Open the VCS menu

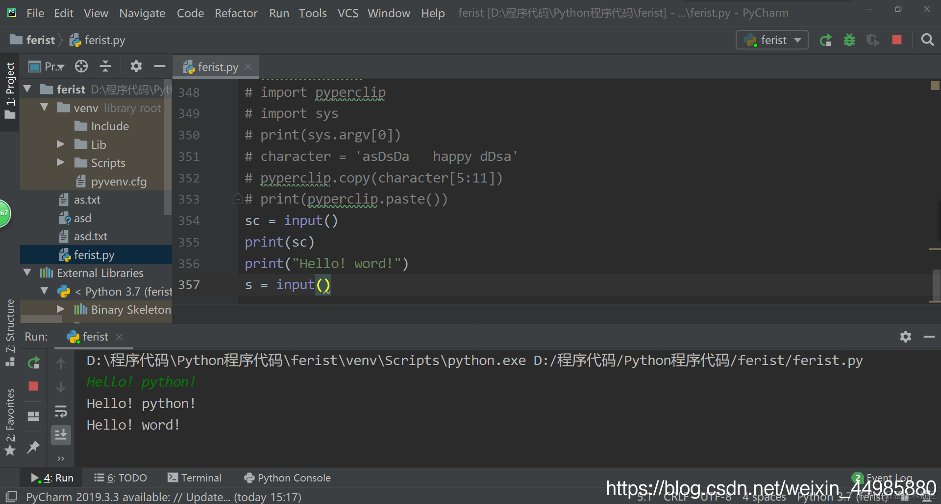(x=348, y=13)
